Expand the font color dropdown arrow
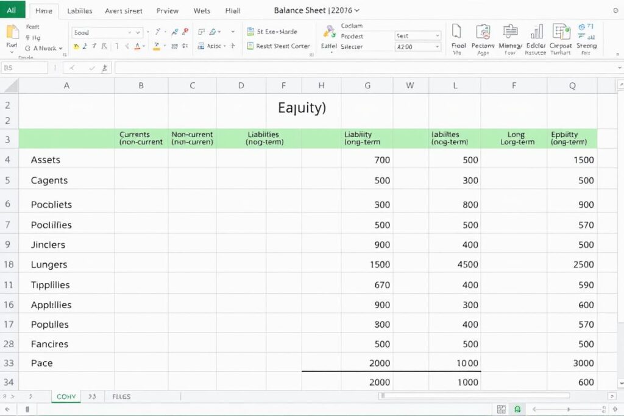The width and height of the screenshot is (624, 416). [x=143, y=46]
